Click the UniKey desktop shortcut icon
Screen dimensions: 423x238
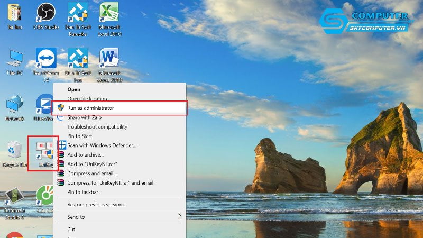43,151
